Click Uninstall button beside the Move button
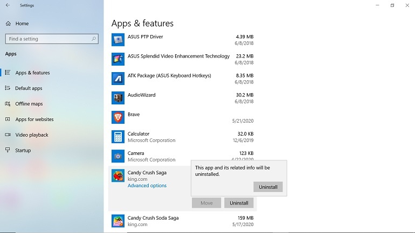 pos(239,203)
